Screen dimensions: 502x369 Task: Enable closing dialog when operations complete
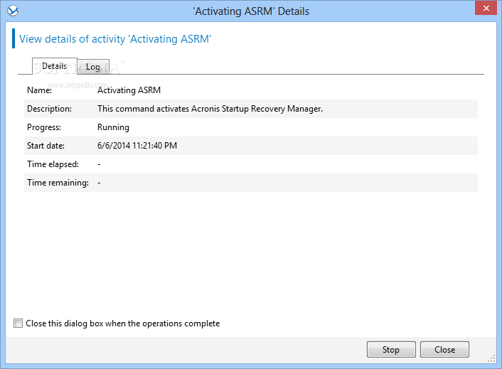tap(18, 323)
